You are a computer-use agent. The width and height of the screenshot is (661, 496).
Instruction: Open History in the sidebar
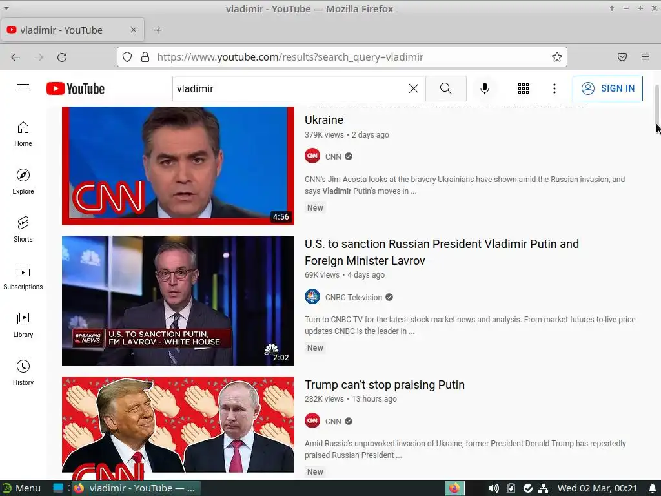23,373
